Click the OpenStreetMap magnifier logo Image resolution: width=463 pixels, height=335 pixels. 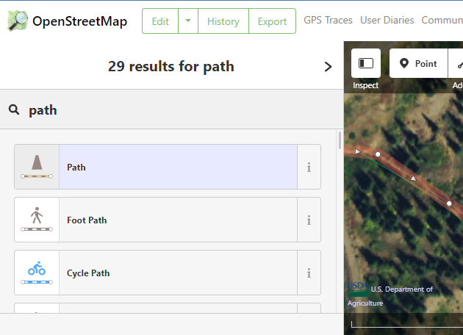(18, 21)
